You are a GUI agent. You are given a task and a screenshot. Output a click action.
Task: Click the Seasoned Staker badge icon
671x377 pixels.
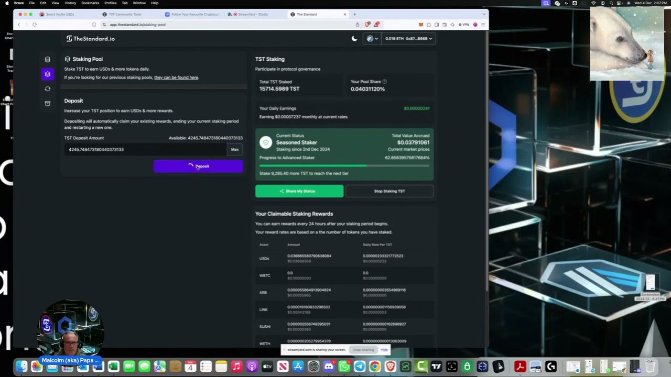(x=266, y=142)
